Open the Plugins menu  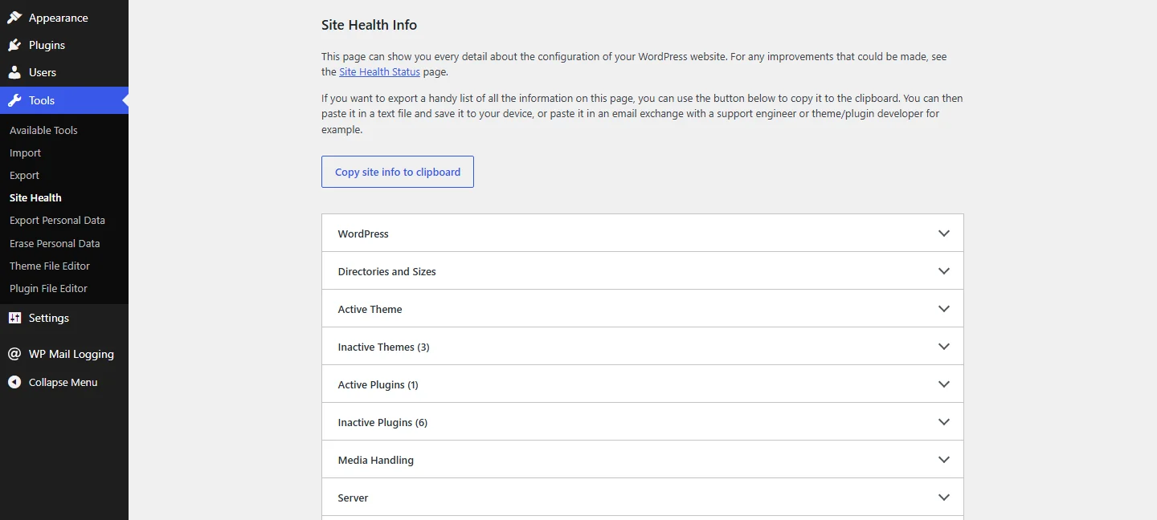[x=64, y=45]
